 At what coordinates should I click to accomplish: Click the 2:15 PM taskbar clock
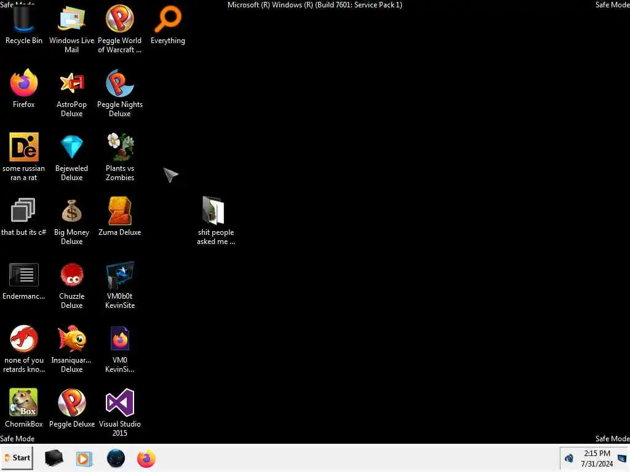[x=597, y=458]
